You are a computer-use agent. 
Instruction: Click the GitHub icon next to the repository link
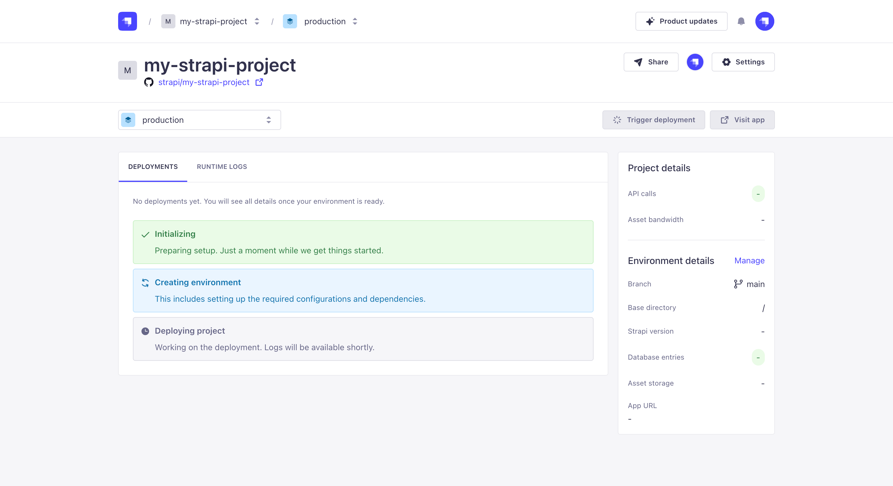point(149,82)
